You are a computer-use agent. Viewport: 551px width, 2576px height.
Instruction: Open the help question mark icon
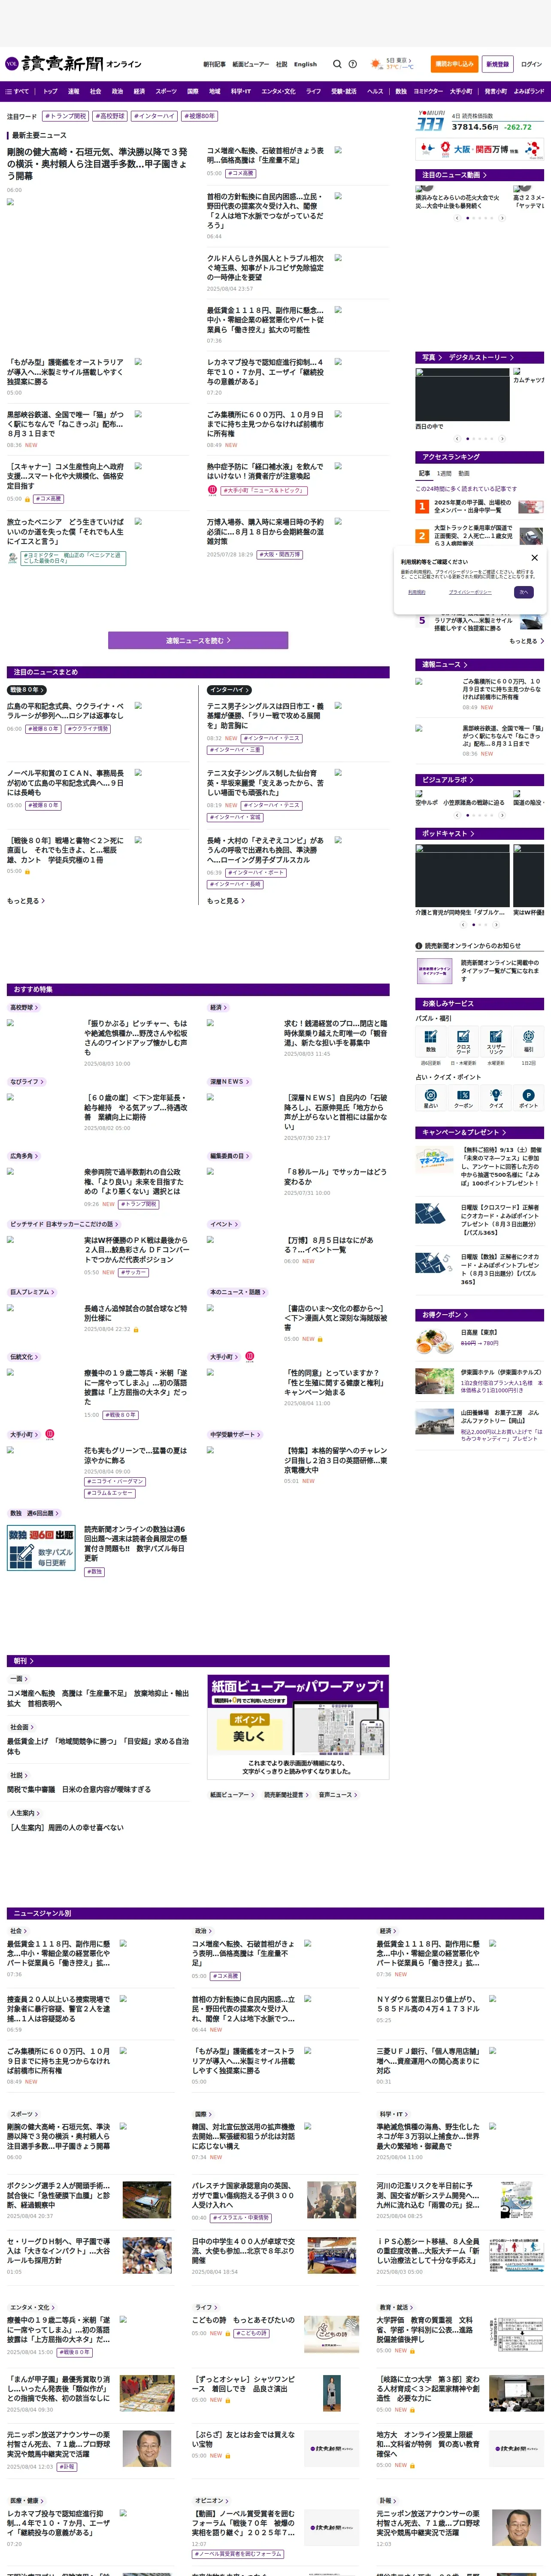click(x=352, y=64)
